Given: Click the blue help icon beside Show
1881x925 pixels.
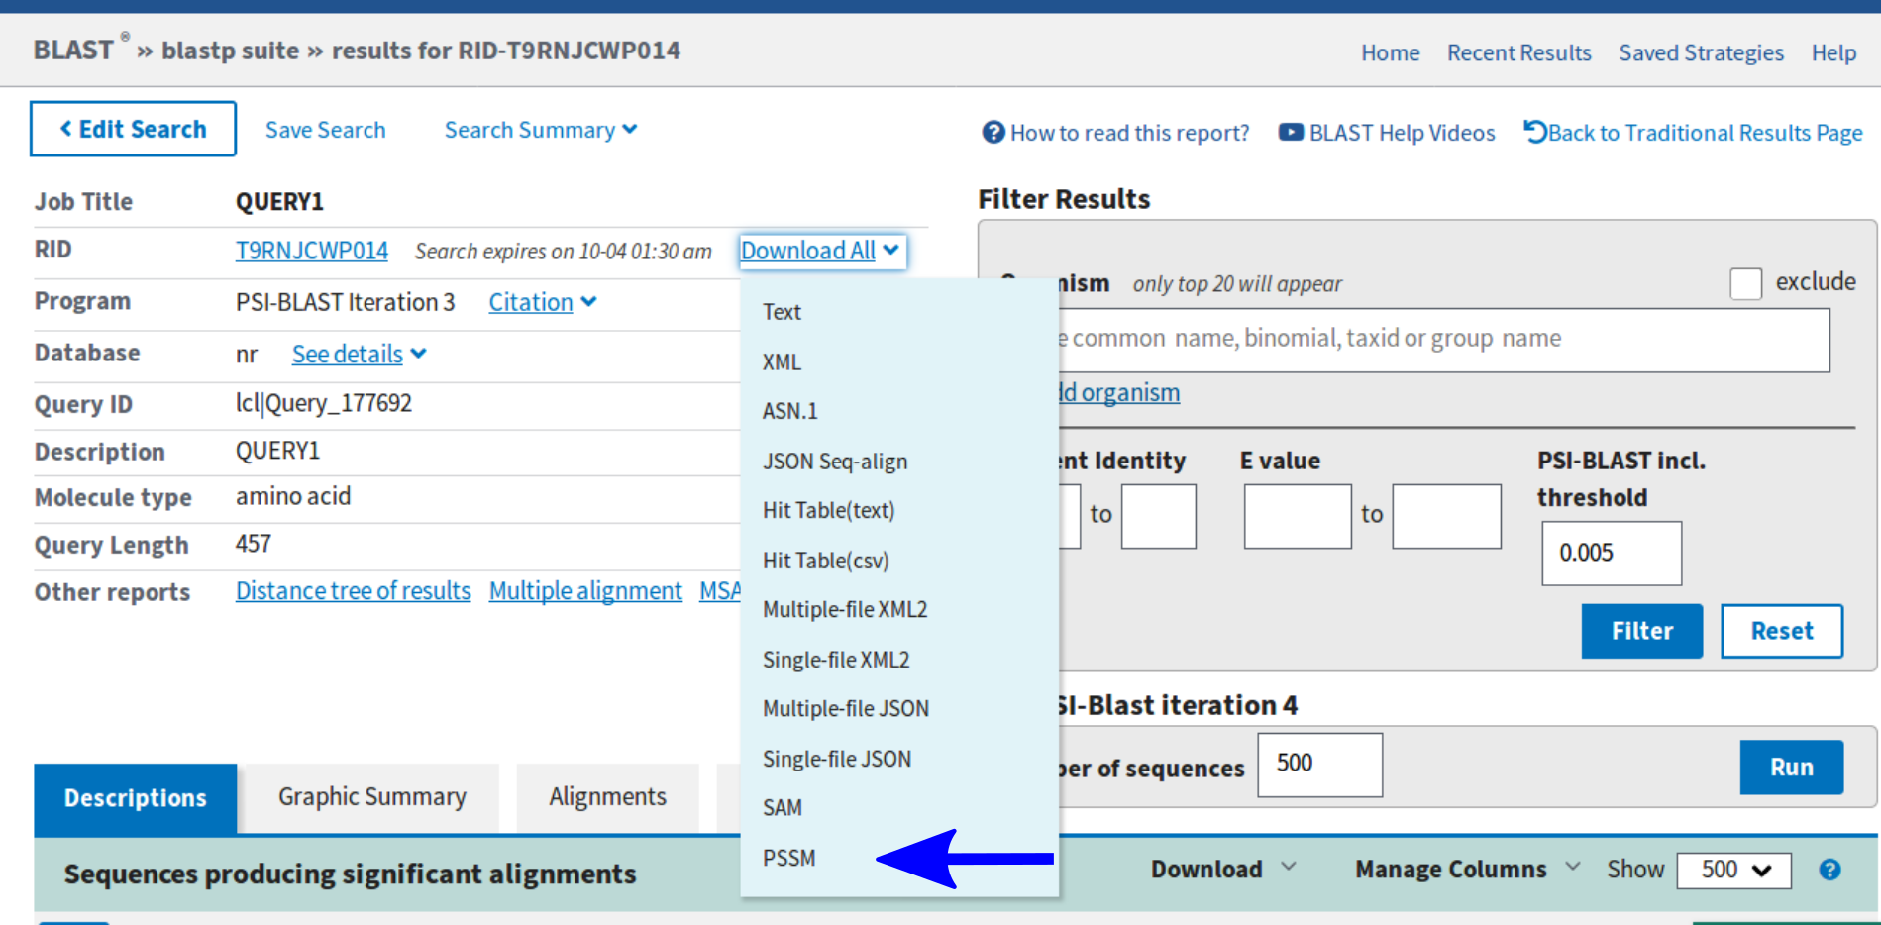Looking at the screenshot, I should click(x=1829, y=870).
